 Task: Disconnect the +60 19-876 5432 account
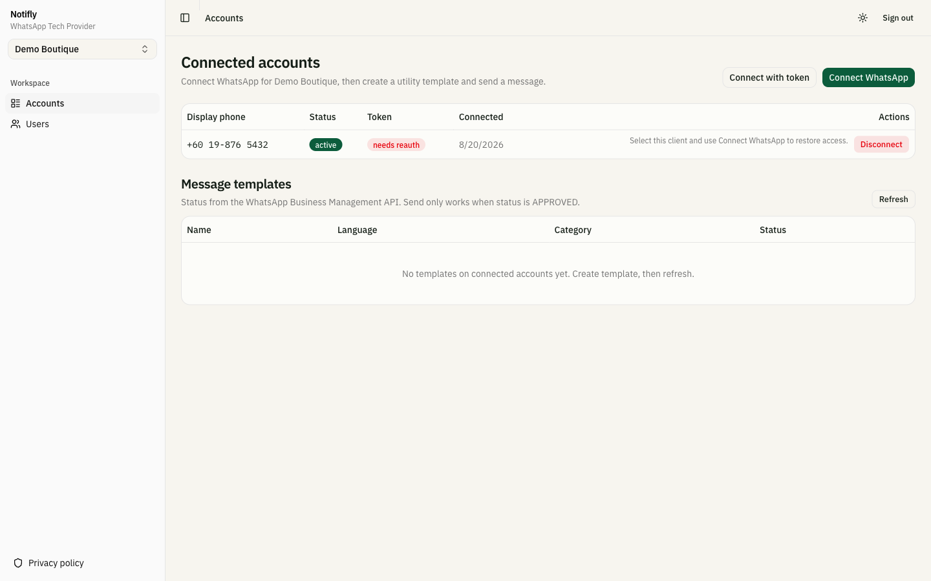[881, 145]
